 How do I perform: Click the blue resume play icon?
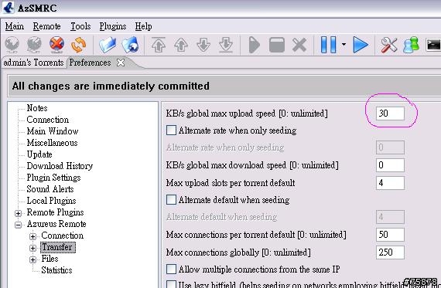point(361,45)
